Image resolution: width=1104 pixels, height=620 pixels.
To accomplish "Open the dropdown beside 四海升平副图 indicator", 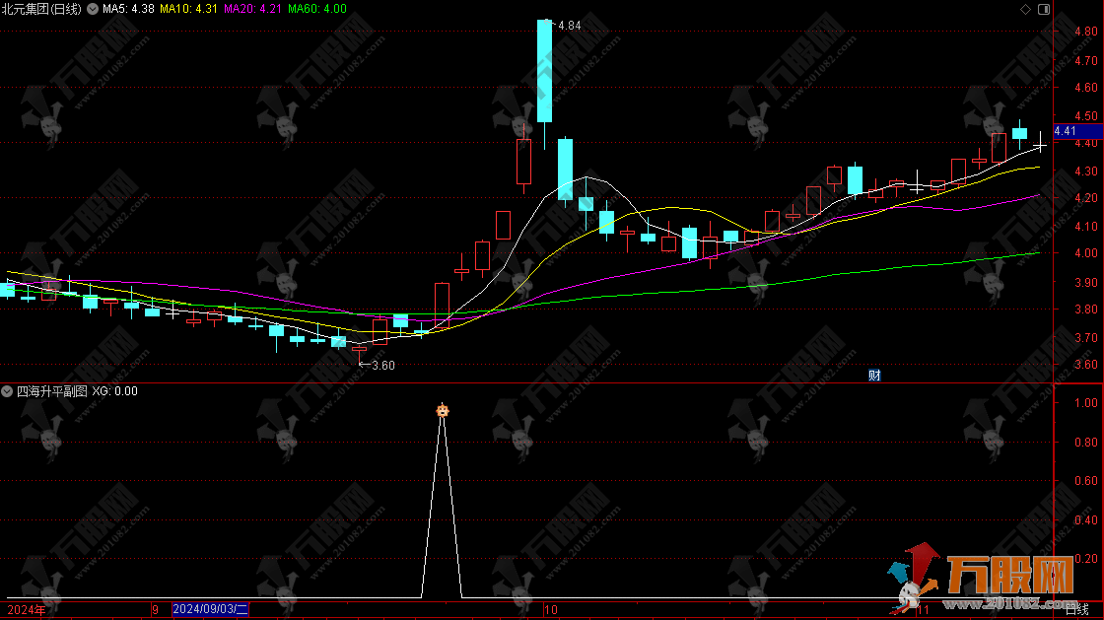I will coord(7,391).
